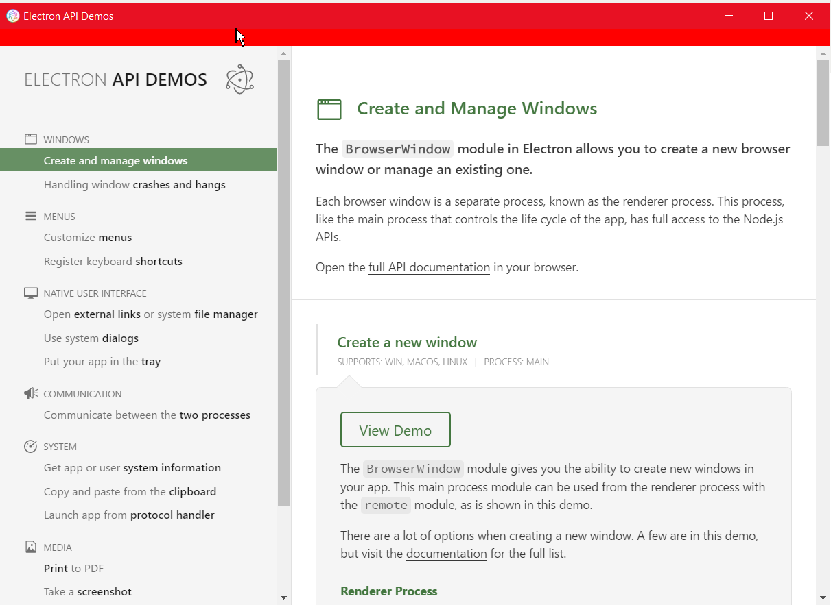
Task: Open Launch app from protocol handler
Action: [x=129, y=515]
